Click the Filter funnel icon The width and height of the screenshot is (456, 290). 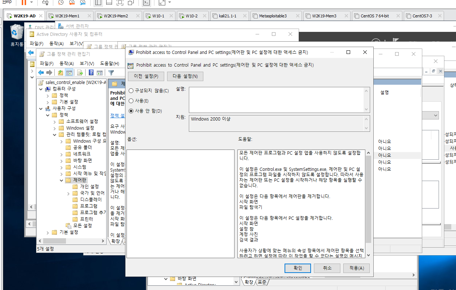point(111,72)
